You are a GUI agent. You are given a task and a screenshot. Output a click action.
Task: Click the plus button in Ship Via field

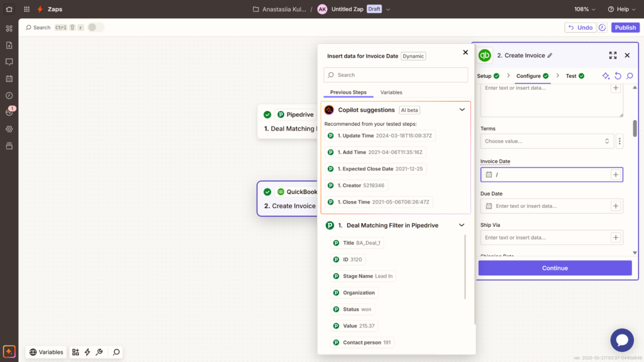click(x=616, y=237)
